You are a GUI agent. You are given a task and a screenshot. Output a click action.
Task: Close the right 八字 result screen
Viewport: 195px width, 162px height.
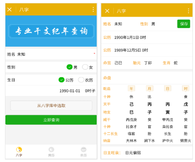click(x=107, y=11)
